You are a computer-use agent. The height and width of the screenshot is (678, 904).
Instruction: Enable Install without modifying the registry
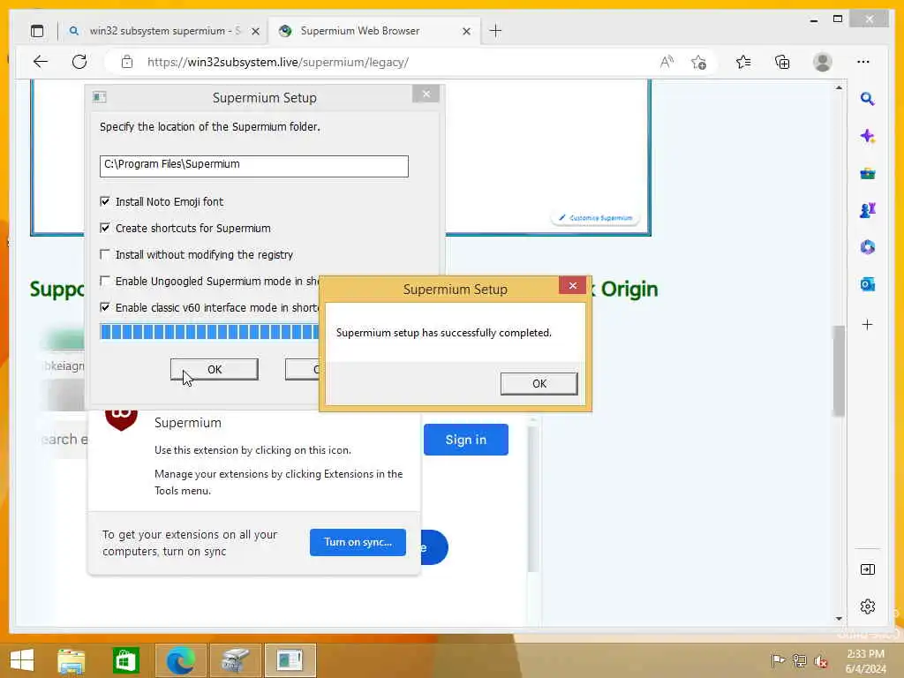pos(105,254)
